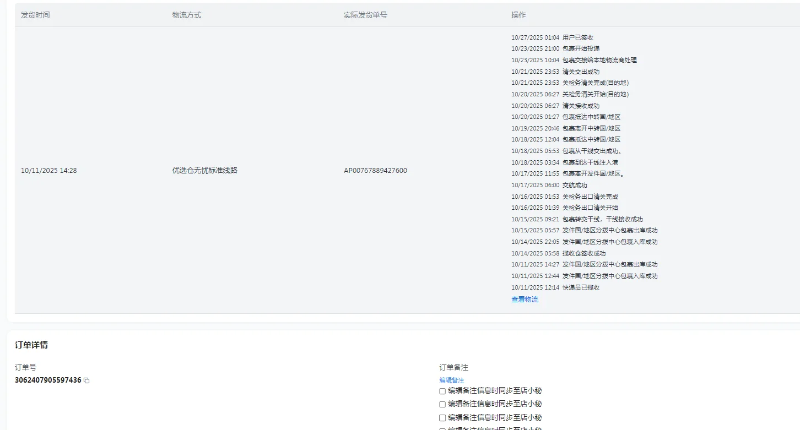Select the 实际发货单号 column header
This screenshot has height=430, width=800.
tap(365, 15)
